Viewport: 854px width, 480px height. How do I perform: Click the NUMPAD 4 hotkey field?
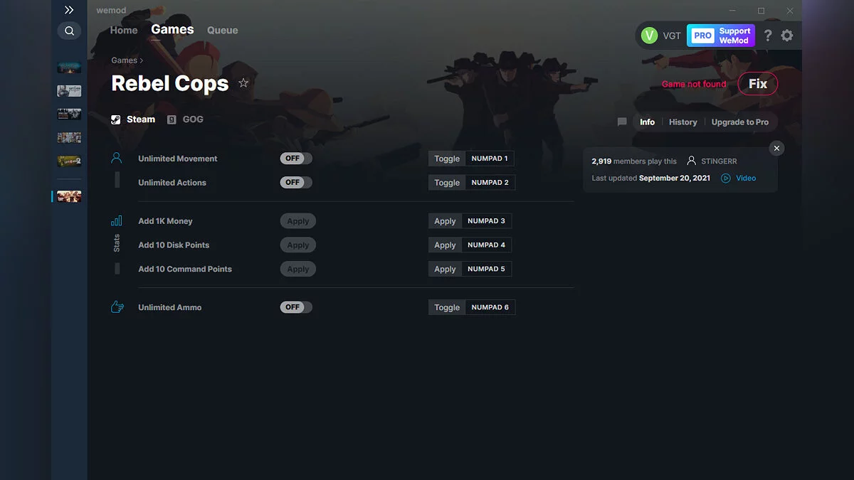coord(486,245)
